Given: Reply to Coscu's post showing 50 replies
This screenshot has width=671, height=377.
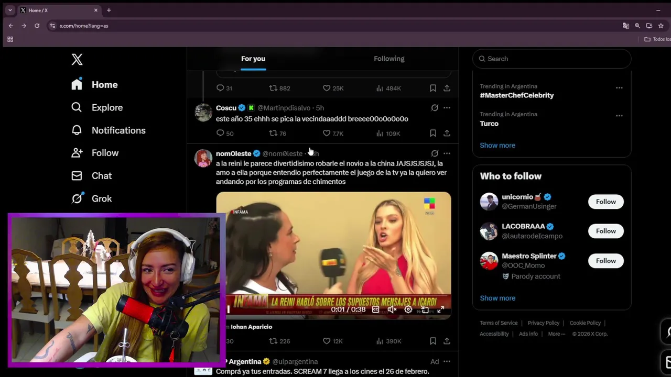Looking at the screenshot, I should tap(225, 134).
